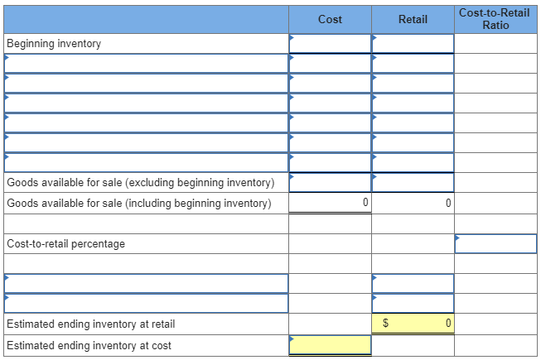Viewport: 541px width, 360px height.
Task: Click the Cost cell in first blank row below Beginning inventory
Action: point(330,64)
